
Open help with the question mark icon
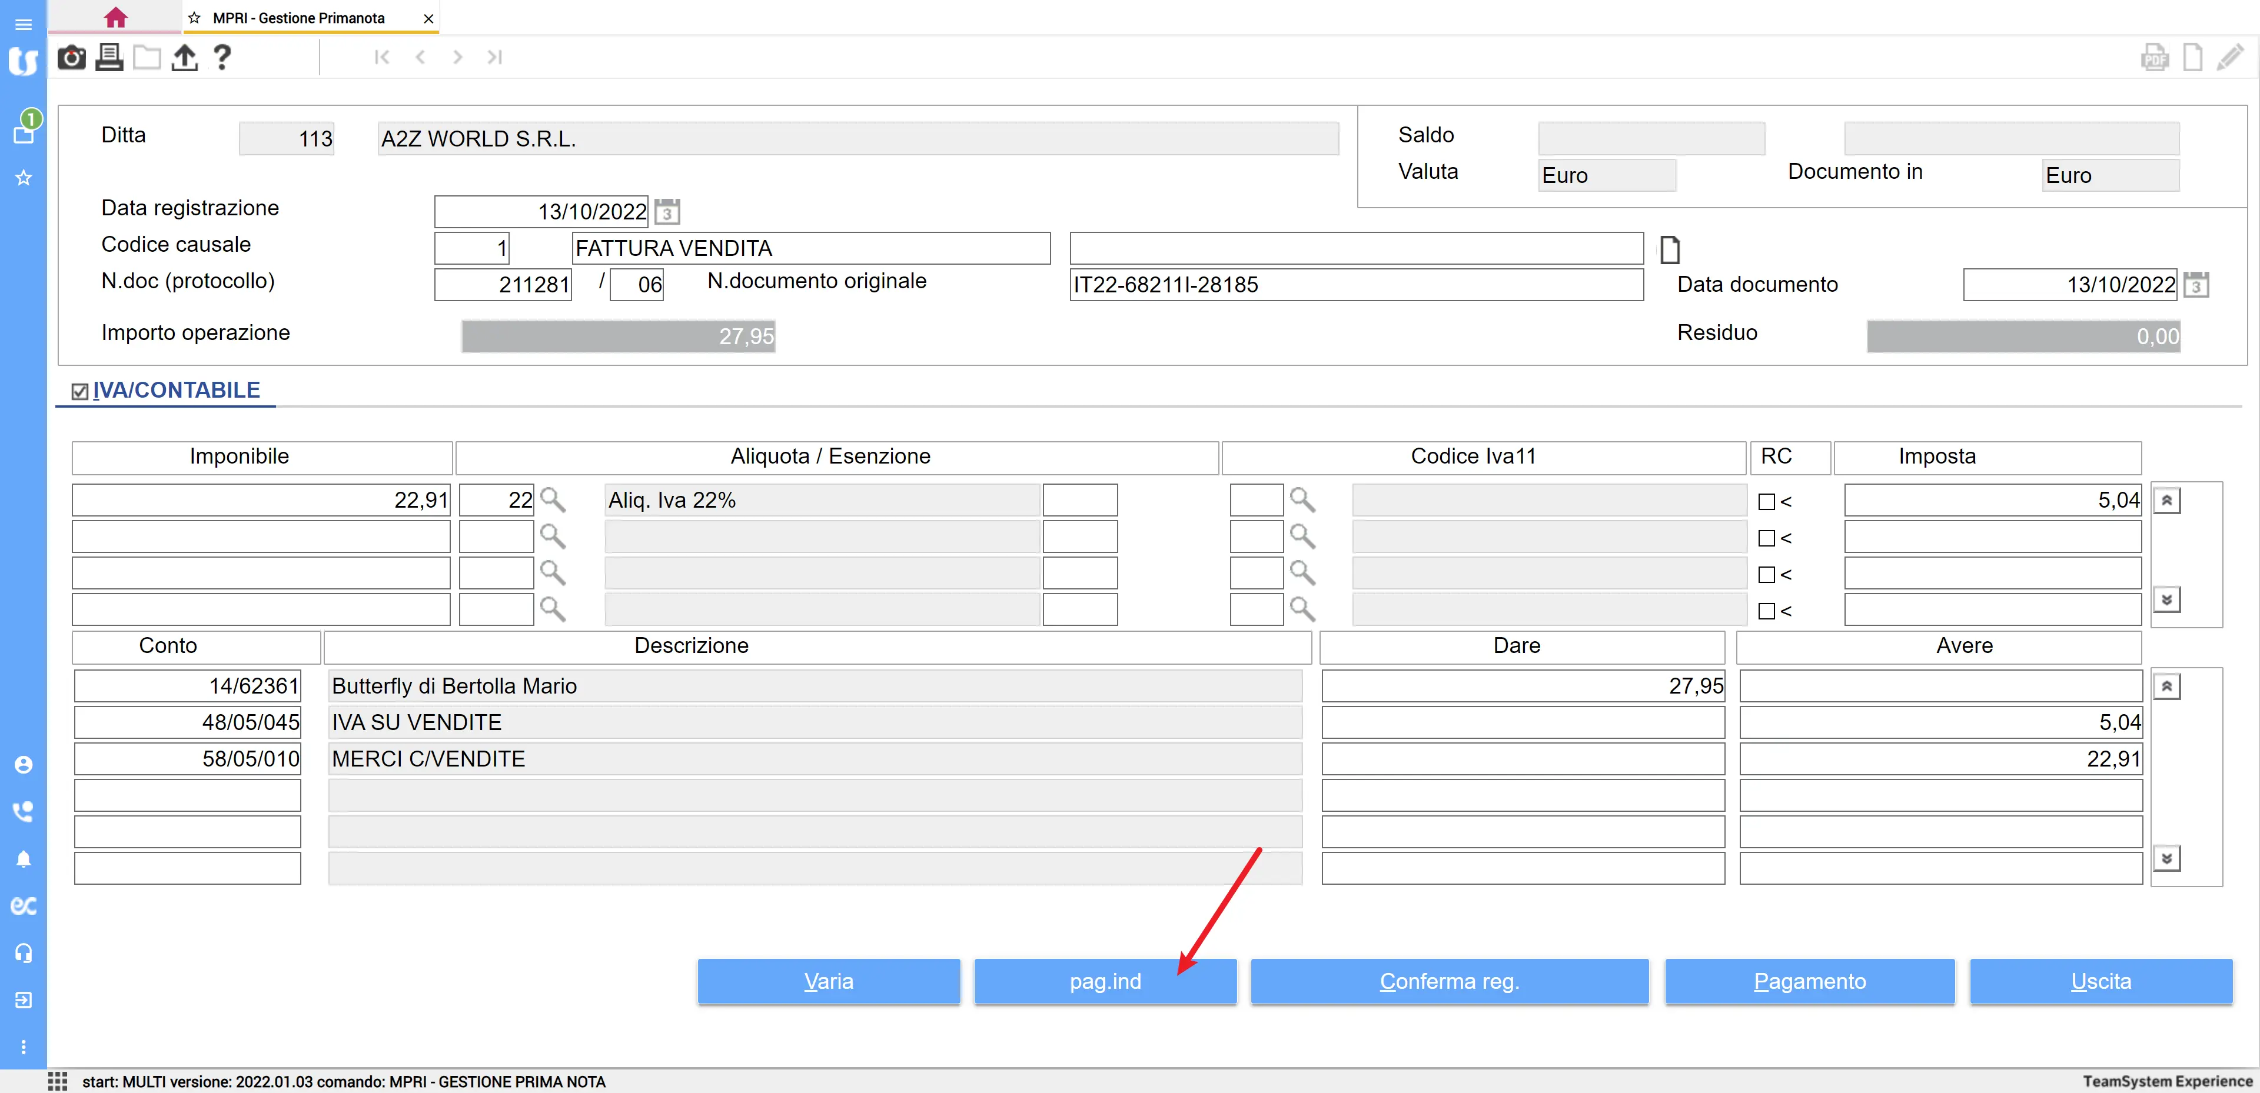pyautogui.click(x=222, y=58)
